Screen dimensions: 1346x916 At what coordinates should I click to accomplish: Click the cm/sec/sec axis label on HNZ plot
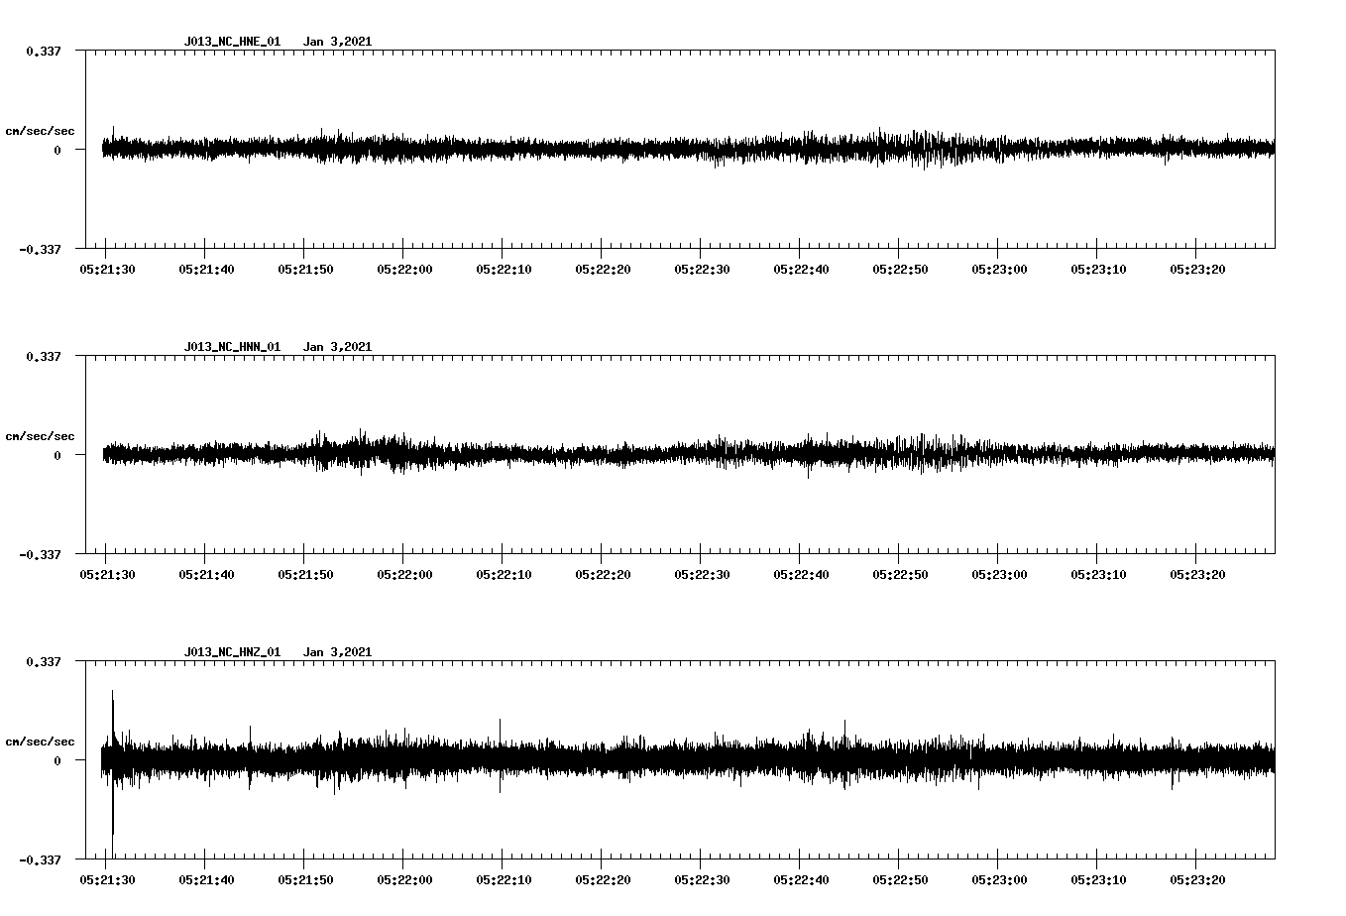click(x=41, y=740)
